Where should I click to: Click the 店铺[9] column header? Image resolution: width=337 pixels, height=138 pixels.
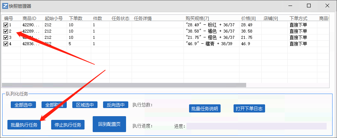click(x=271, y=18)
